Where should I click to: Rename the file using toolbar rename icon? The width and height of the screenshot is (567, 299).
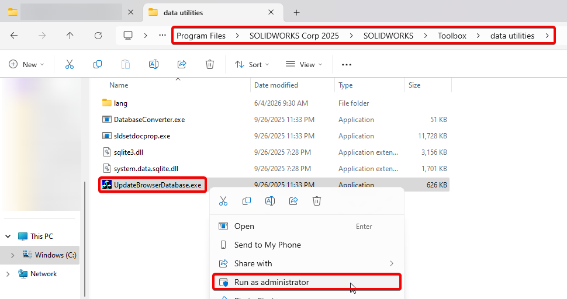154,65
